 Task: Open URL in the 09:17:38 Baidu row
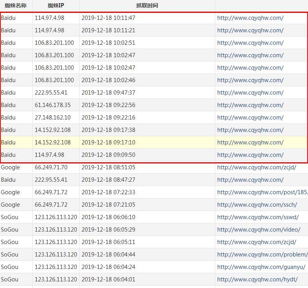250,130
